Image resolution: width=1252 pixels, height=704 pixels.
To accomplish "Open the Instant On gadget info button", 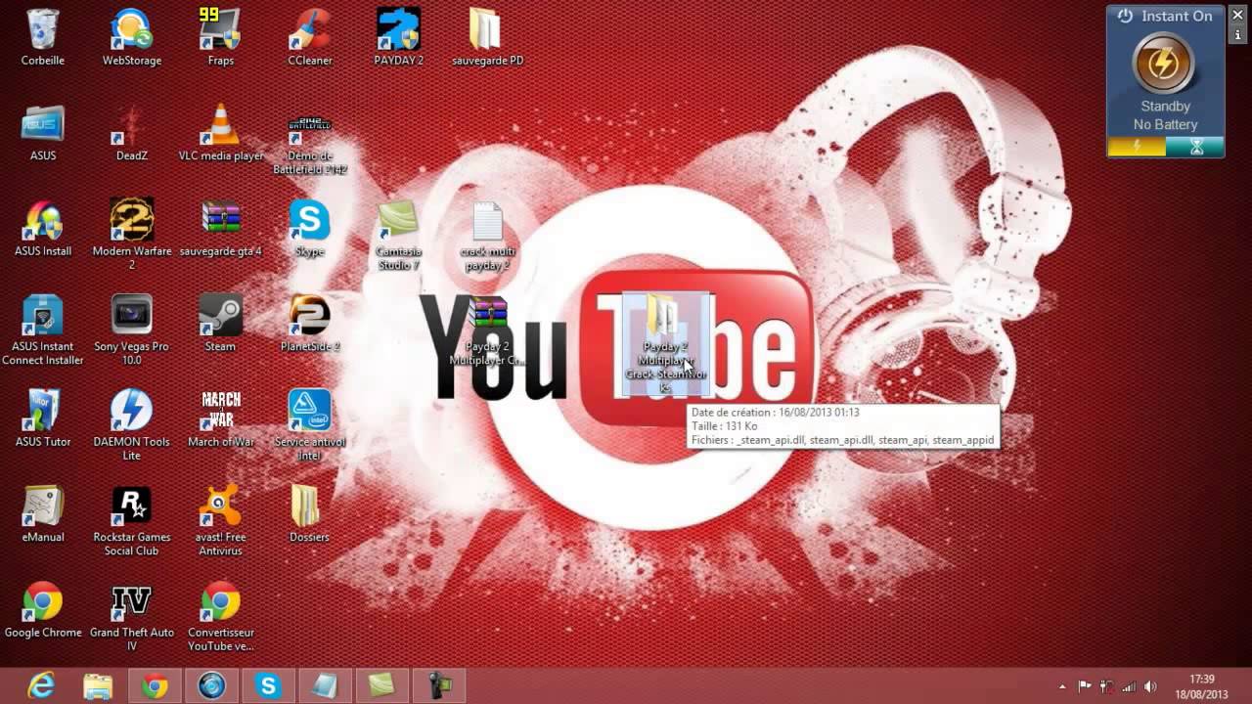I will 1238,35.
